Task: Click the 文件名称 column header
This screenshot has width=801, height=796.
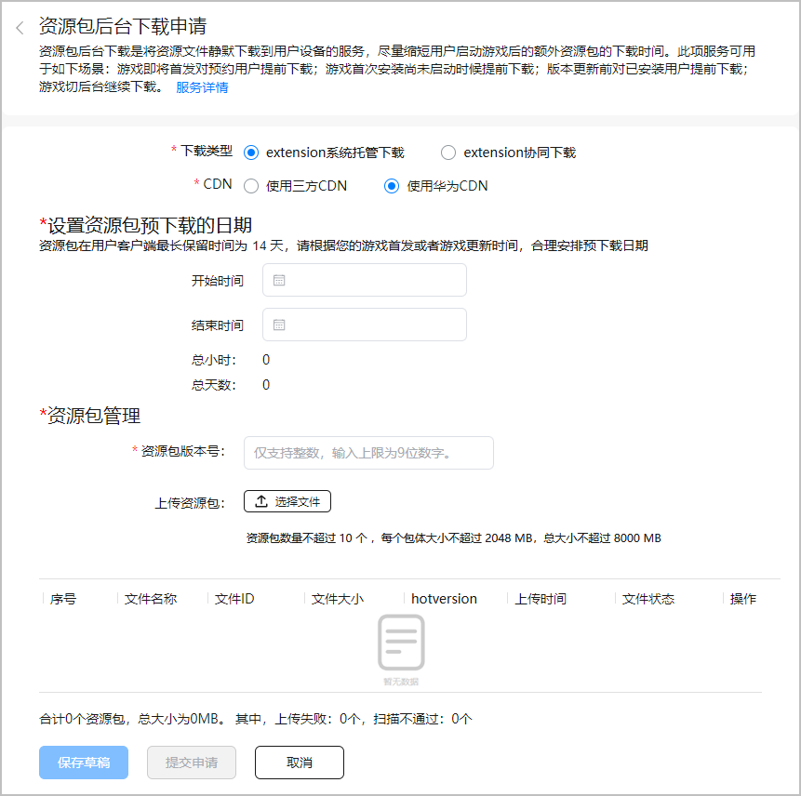Action: (x=151, y=599)
